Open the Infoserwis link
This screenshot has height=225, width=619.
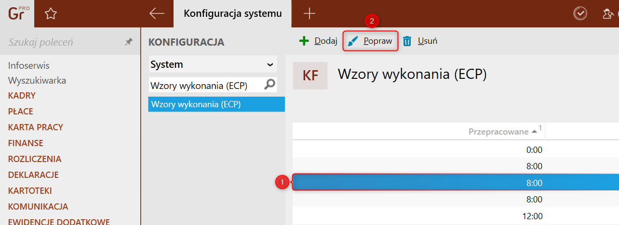pyautogui.click(x=29, y=65)
